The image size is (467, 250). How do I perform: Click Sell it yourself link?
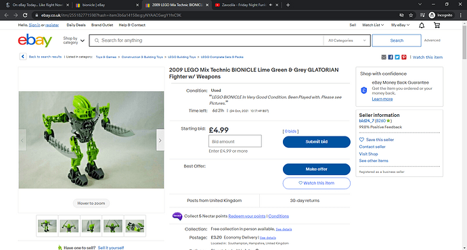coord(111,247)
